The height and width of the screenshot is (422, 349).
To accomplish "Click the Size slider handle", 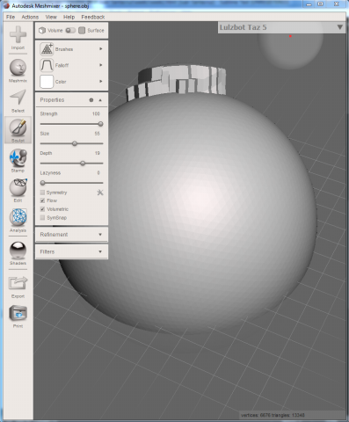I will (x=75, y=143).
